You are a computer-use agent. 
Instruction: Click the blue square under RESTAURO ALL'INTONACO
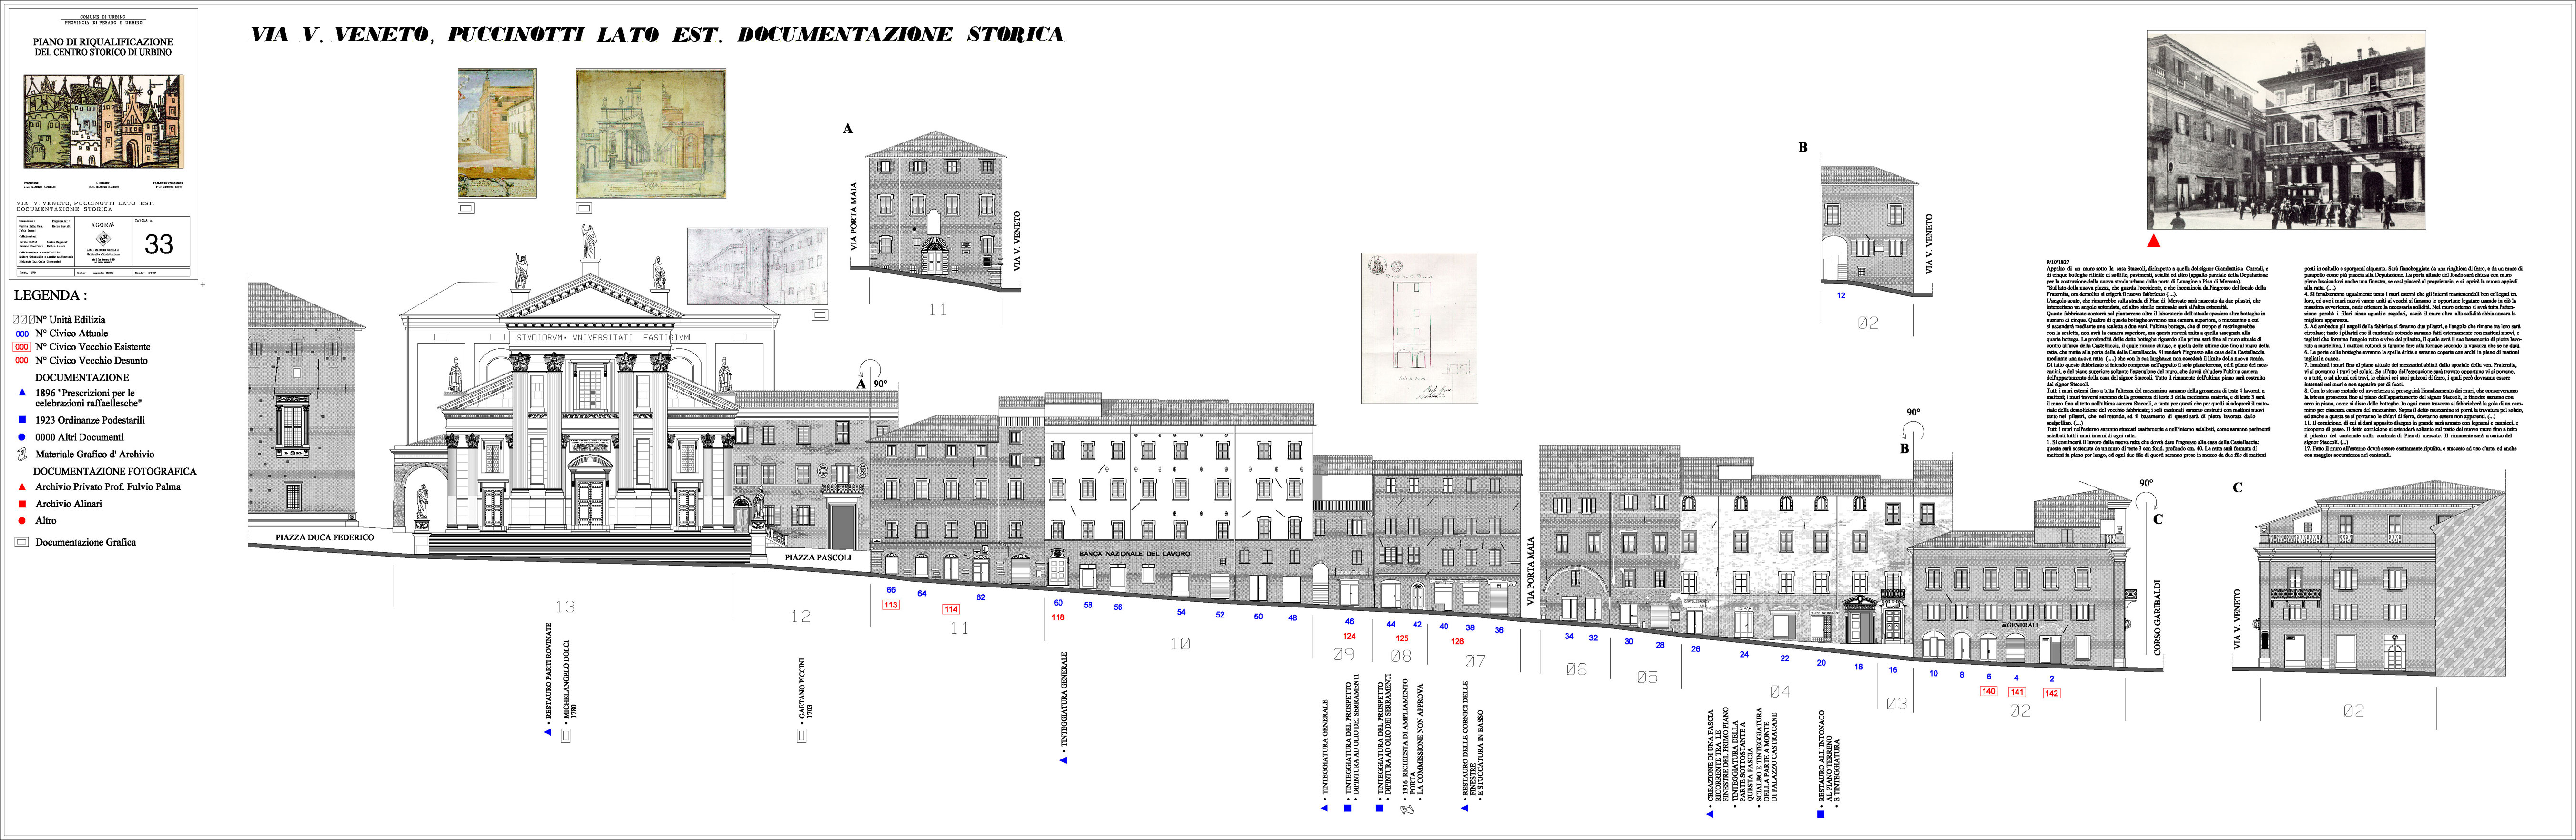coord(1820,814)
